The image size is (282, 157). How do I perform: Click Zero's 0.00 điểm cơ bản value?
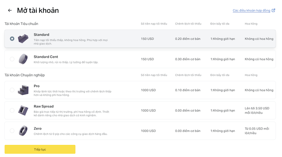pos(188,131)
